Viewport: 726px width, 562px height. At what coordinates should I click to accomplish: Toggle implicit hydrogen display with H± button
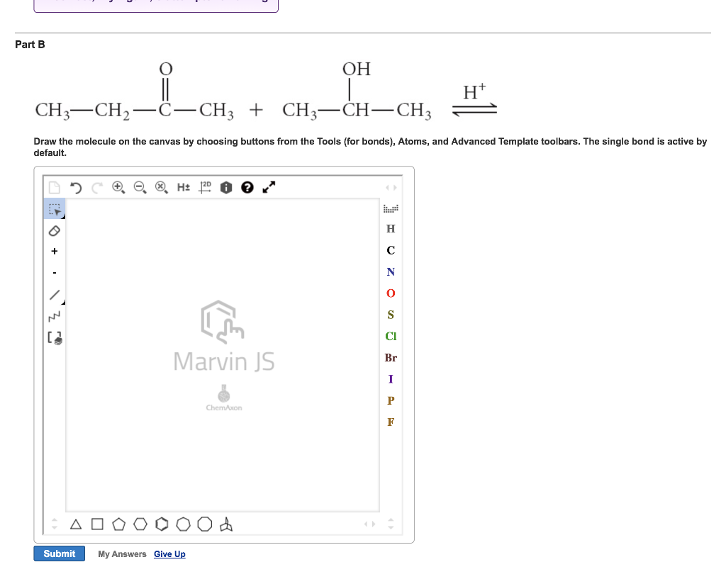click(183, 188)
